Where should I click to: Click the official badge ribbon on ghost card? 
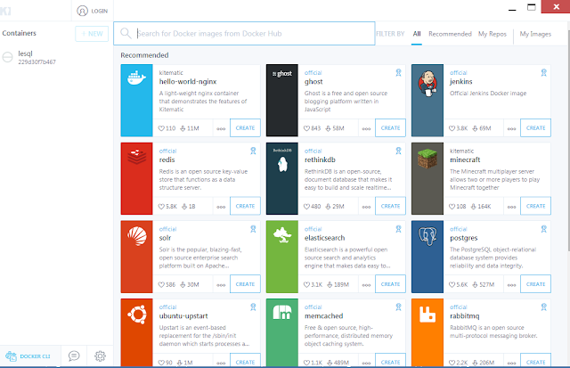pos(398,73)
